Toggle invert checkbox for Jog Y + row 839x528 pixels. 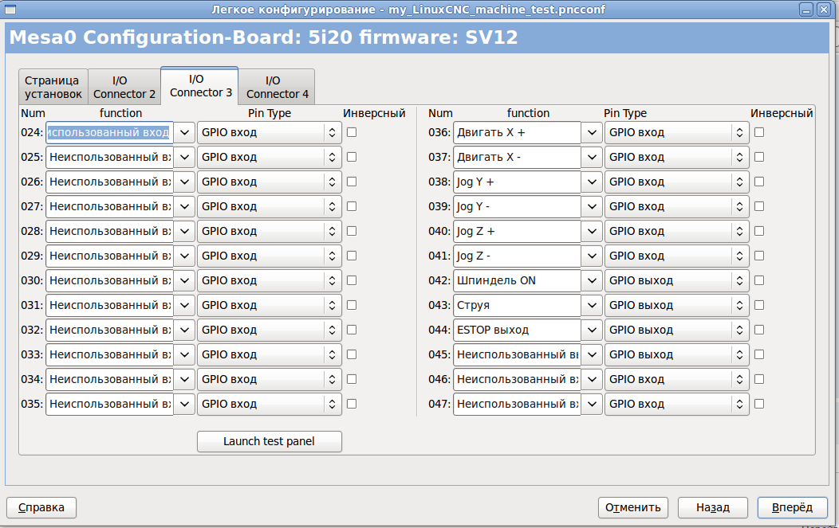tap(759, 182)
